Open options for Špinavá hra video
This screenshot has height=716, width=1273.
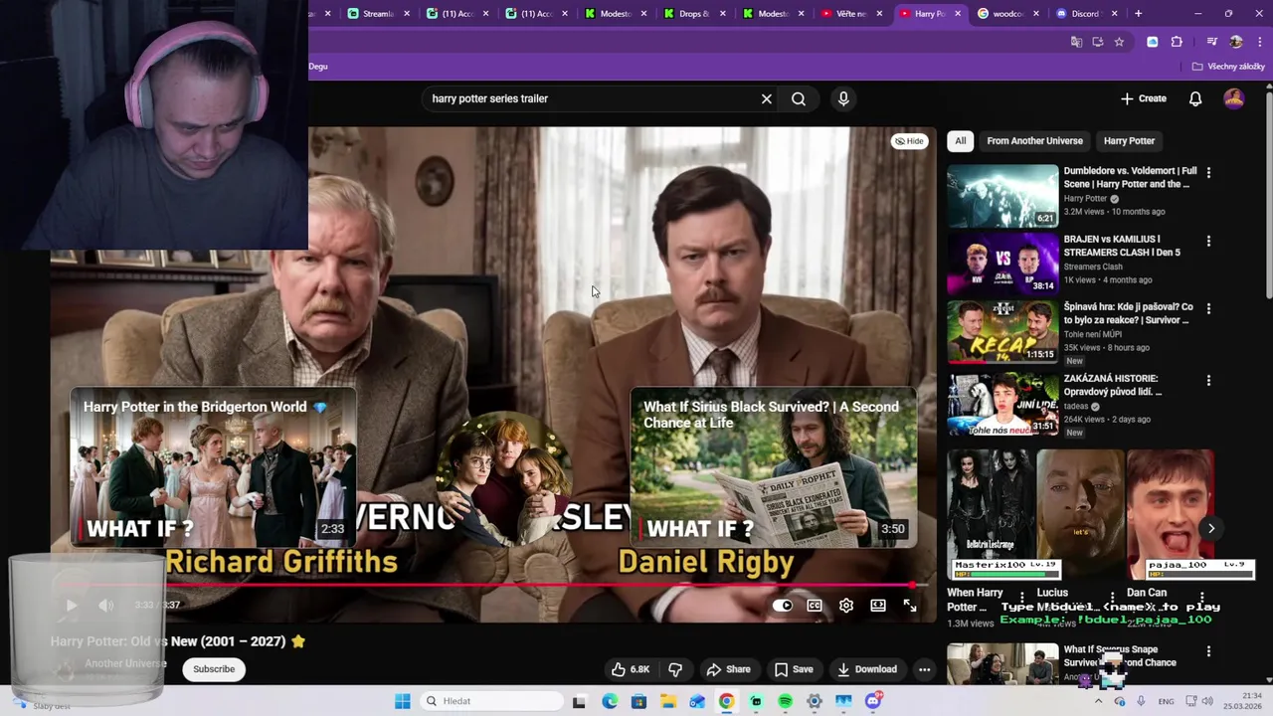pos(1208,308)
